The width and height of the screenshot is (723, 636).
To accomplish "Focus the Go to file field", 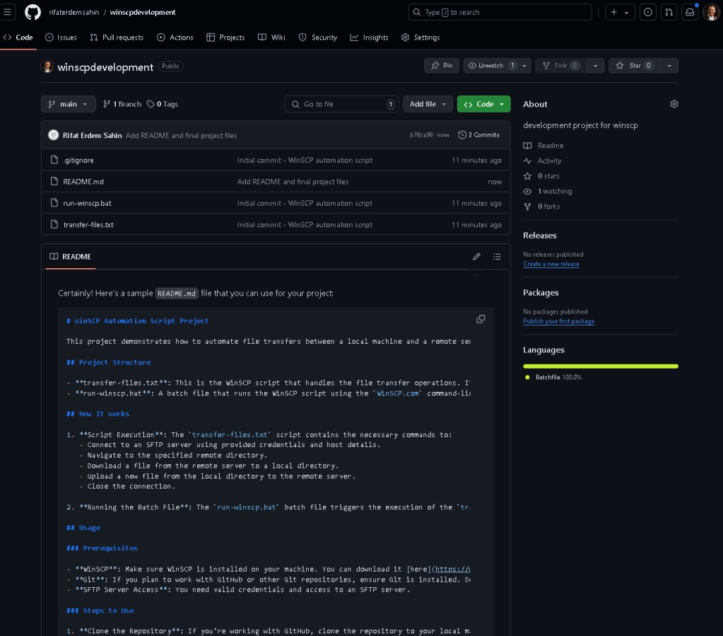I will pyautogui.click(x=341, y=104).
